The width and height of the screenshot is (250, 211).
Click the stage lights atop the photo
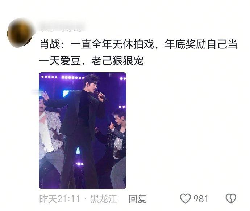coord(63,77)
